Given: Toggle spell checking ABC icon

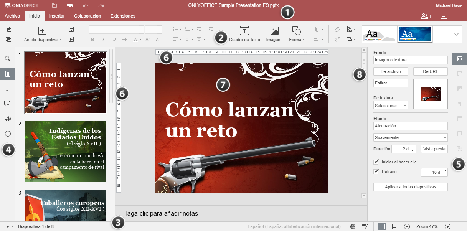Looking at the screenshot, I should click(x=365, y=226).
